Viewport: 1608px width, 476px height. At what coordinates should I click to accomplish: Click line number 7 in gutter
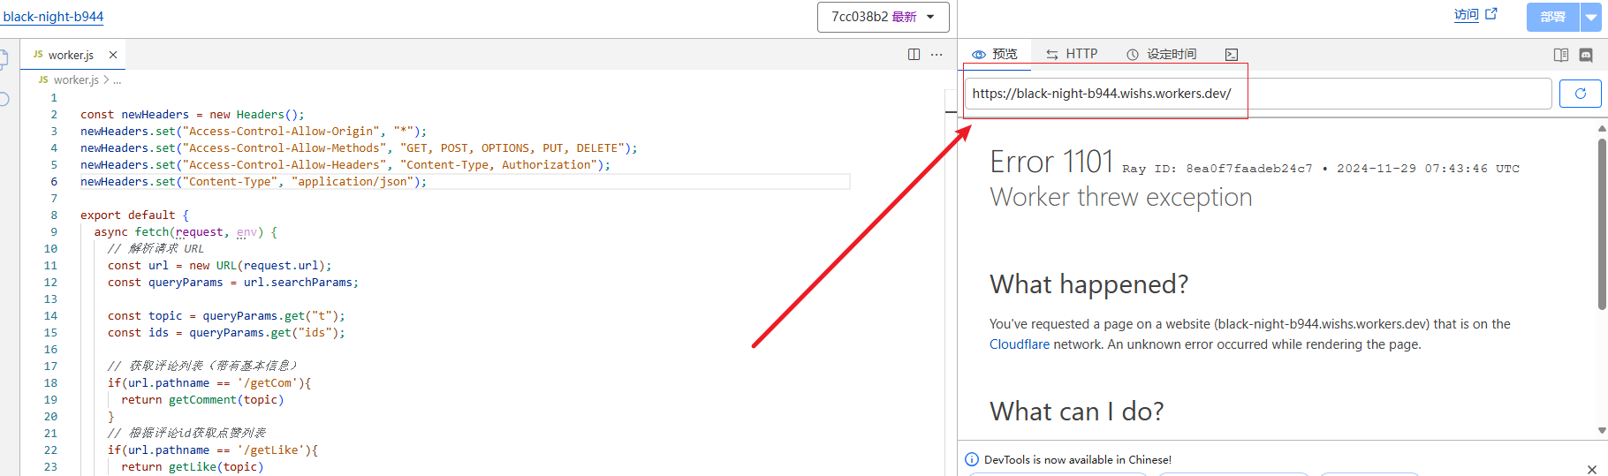click(x=54, y=199)
